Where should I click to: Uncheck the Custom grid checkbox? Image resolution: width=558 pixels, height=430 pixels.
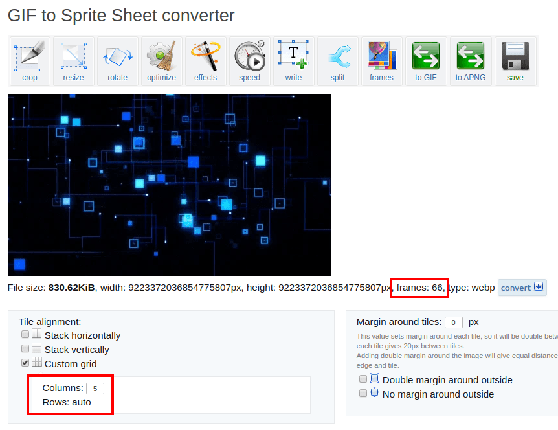25,363
